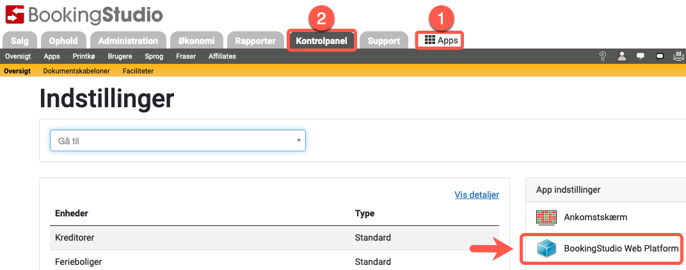686x270 pixels.
Task: Open Printkø submenu item
Action: tap(84, 56)
